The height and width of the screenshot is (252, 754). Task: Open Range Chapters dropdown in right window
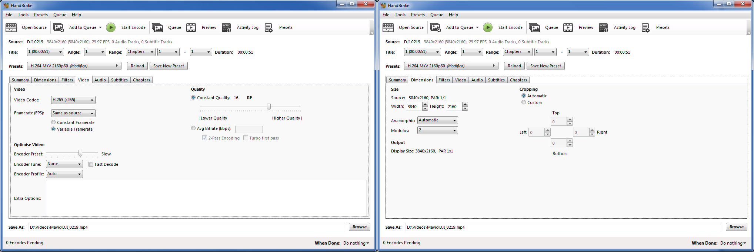coord(517,52)
